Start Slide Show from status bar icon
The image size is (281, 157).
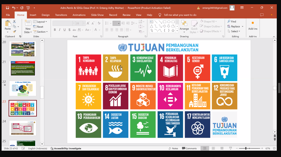231,149
